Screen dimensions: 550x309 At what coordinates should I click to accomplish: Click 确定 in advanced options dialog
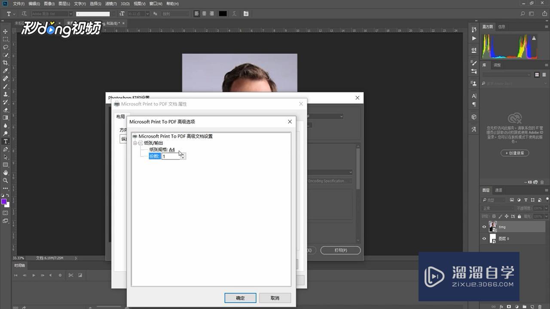tap(240, 298)
